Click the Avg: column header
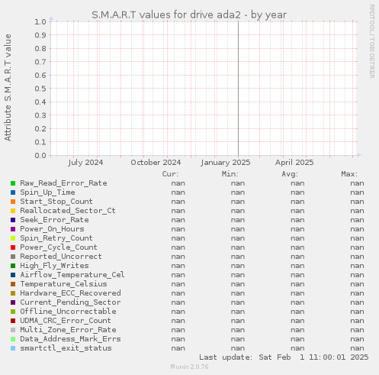This screenshot has height=375, width=379. 290,174
